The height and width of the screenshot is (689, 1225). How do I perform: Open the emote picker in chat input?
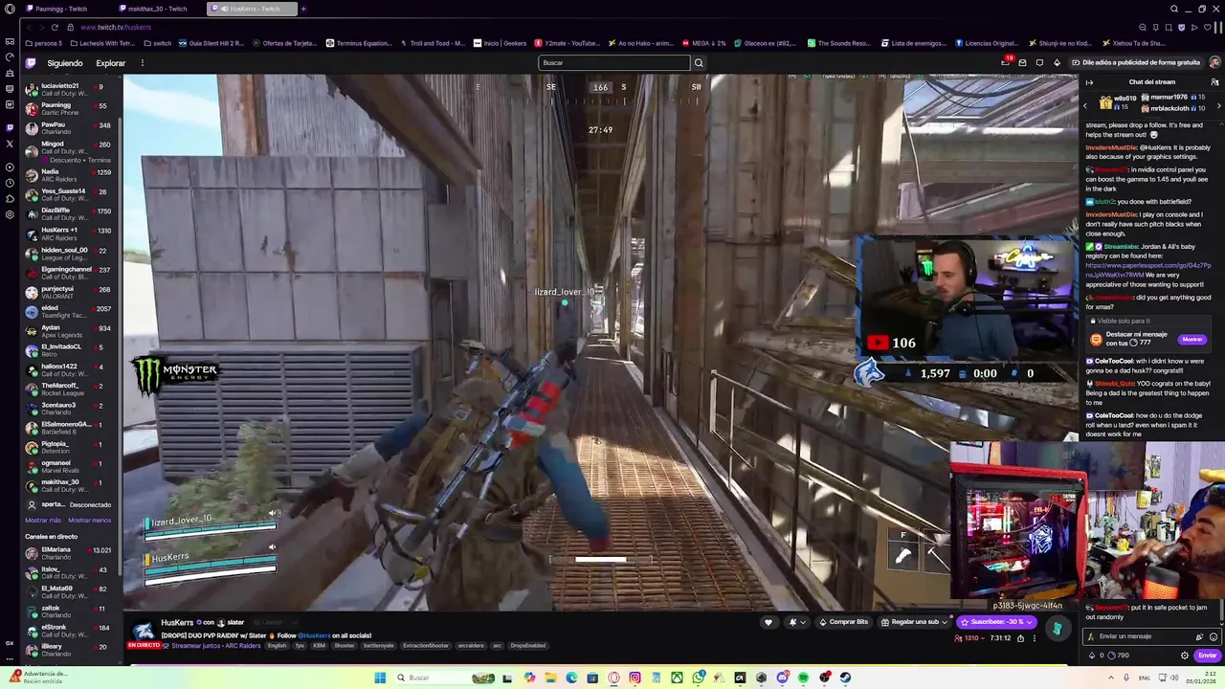click(1214, 636)
